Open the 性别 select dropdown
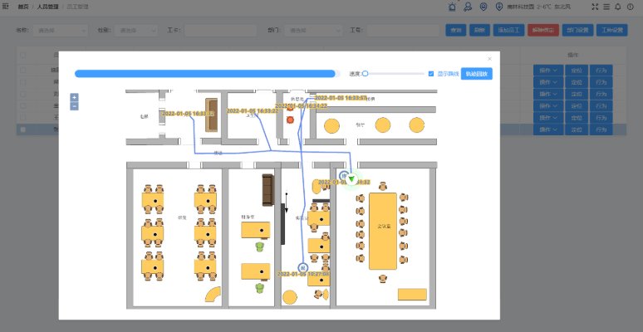The image size is (643, 332). 136,30
